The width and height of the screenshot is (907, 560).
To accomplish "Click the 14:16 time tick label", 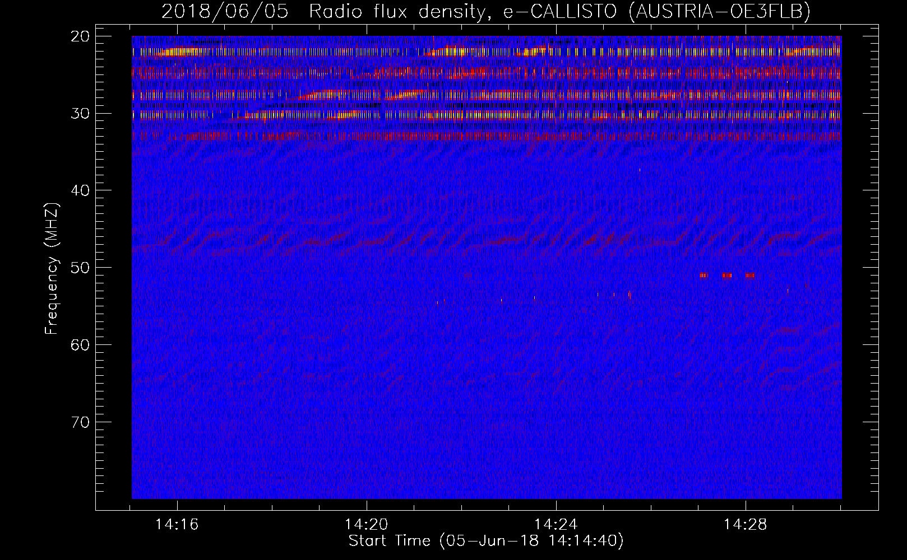I will [177, 525].
